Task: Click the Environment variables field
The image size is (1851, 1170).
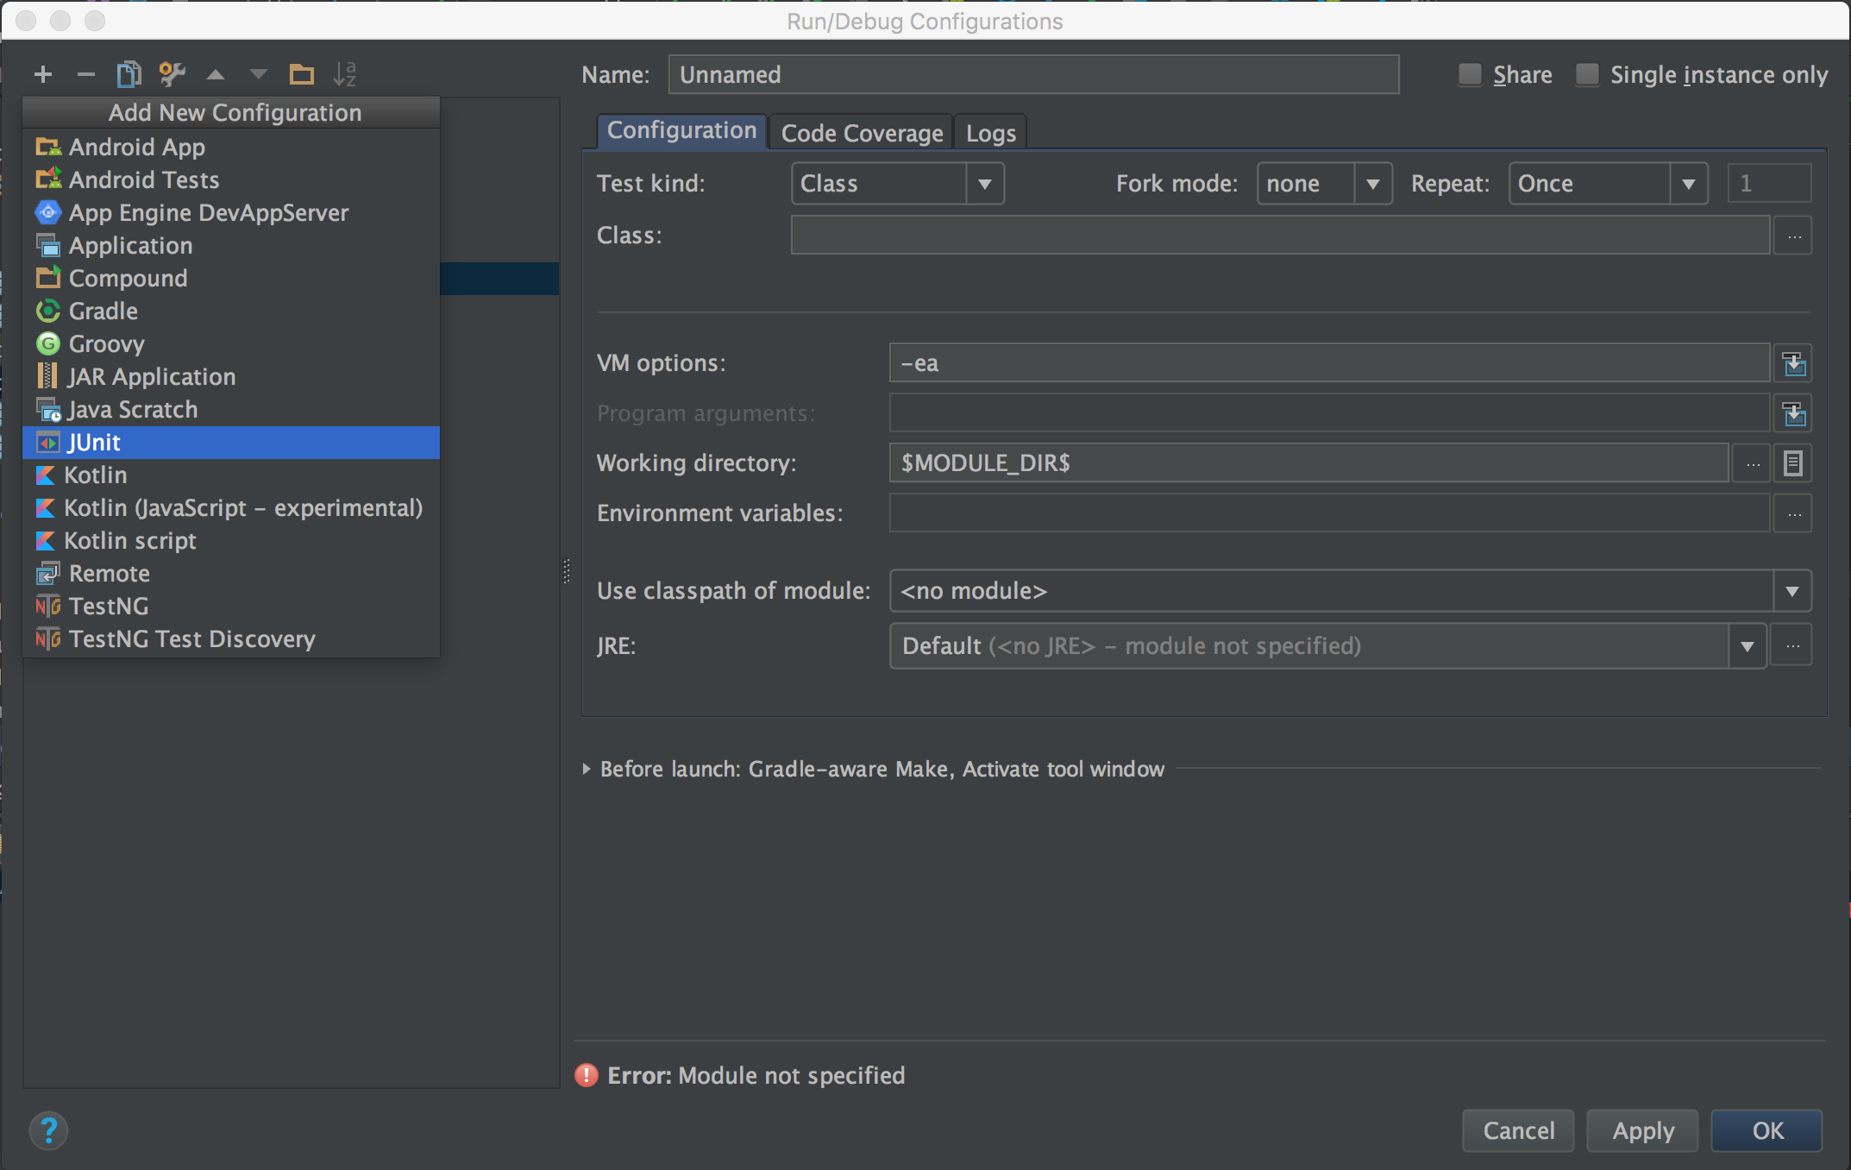Action: tap(1330, 513)
